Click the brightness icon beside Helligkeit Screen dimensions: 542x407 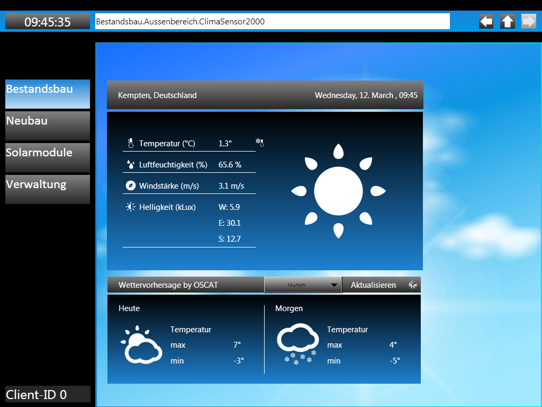pos(131,207)
